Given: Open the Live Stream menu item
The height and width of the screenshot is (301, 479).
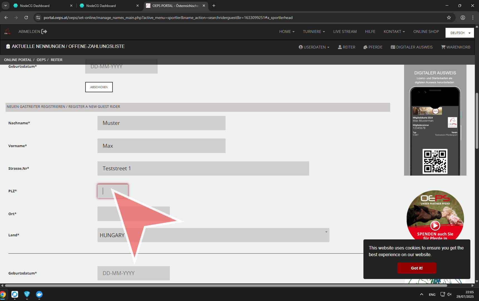Looking at the screenshot, I should tap(345, 31).
